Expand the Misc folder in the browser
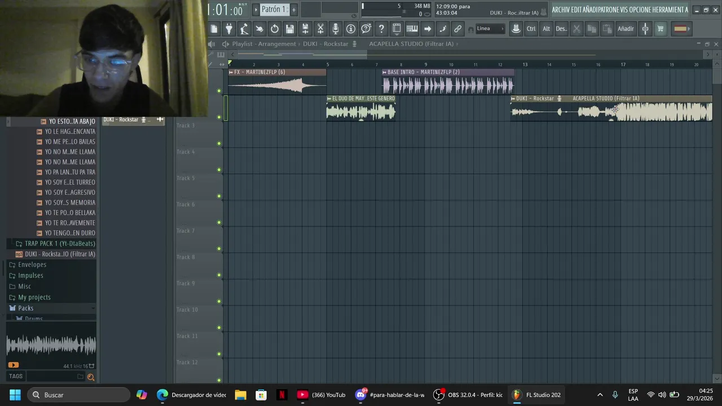This screenshot has width=722, height=406. point(24,286)
